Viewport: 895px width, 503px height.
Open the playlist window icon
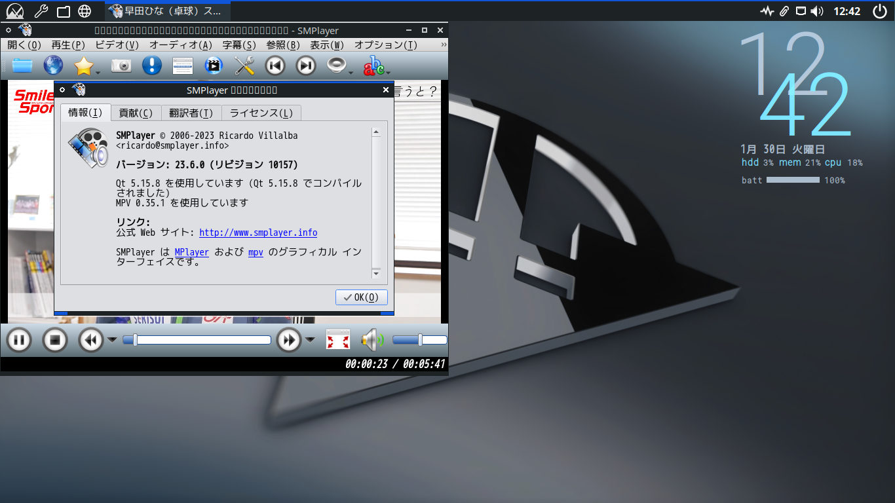(x=183, y=65)
